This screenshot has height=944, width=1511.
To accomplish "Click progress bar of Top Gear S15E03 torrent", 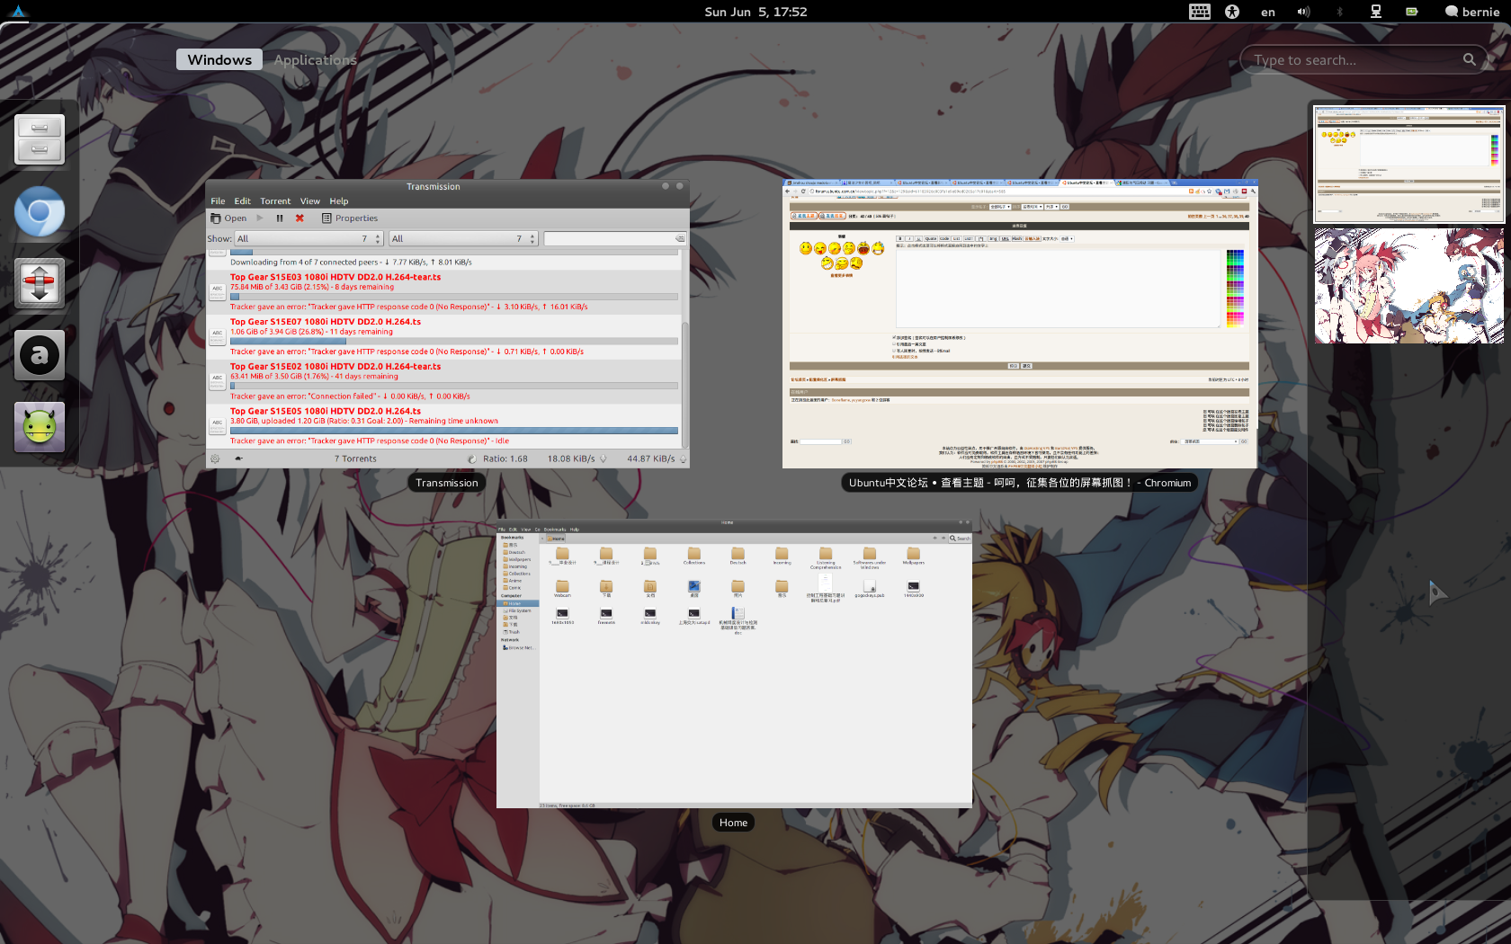I will pyautogui.click(x=454, y=297).
